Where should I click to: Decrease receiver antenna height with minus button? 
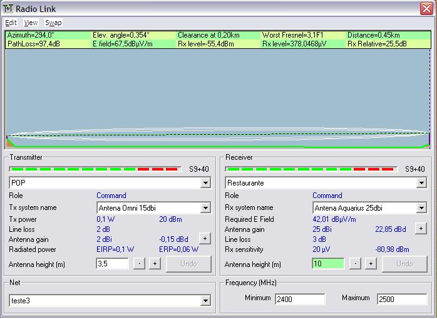[x=356, y=263]
